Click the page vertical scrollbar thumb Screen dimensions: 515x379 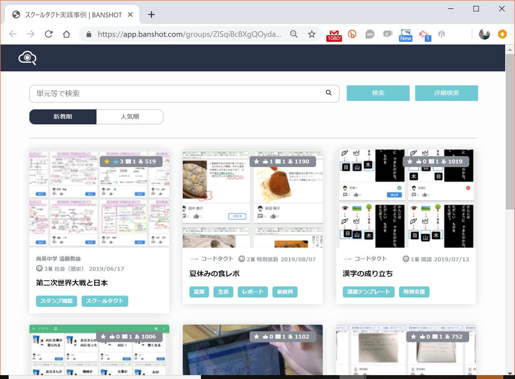click(510, 132)
